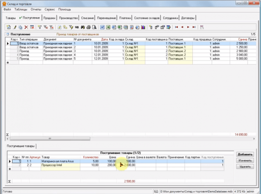
Task: Select the Процессор Intel product cell
Action: pos(60,165)
